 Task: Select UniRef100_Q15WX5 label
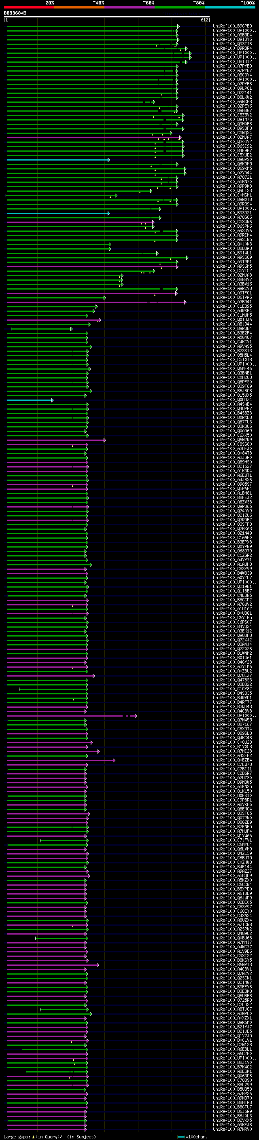[x=232, y=395]
